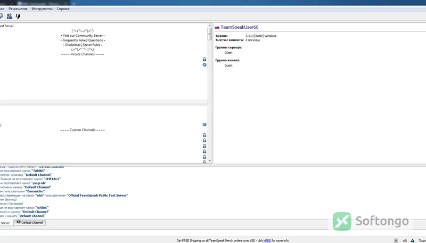Switch to the Server chat tab
The image size is (426, 243).
6,223
